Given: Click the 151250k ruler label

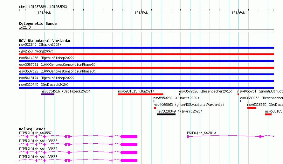Looking at the screenshot, I should (x=141, y=13).
